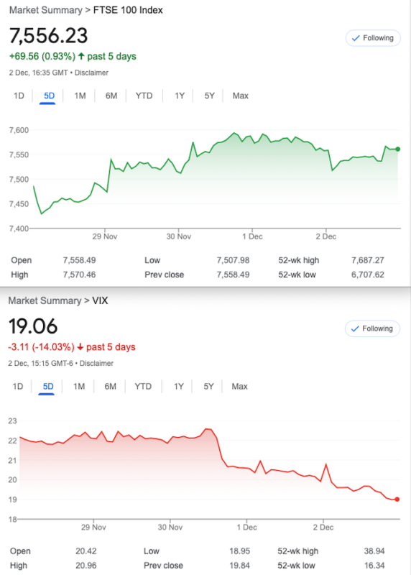
Task: Open Disclaimer link under VIX timestamp
Action: 96,364
